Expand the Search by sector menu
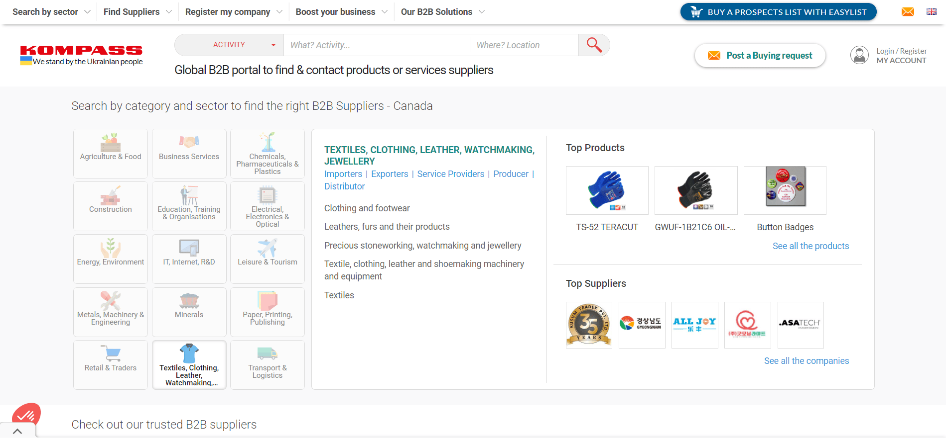946x438 pixels. 51,11
